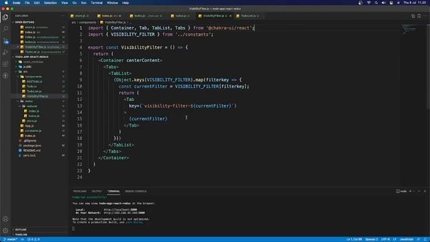Maximize the terminal panel with the up chevron
This screenshot has width=430, height=242.
click(x=419, y=191)
